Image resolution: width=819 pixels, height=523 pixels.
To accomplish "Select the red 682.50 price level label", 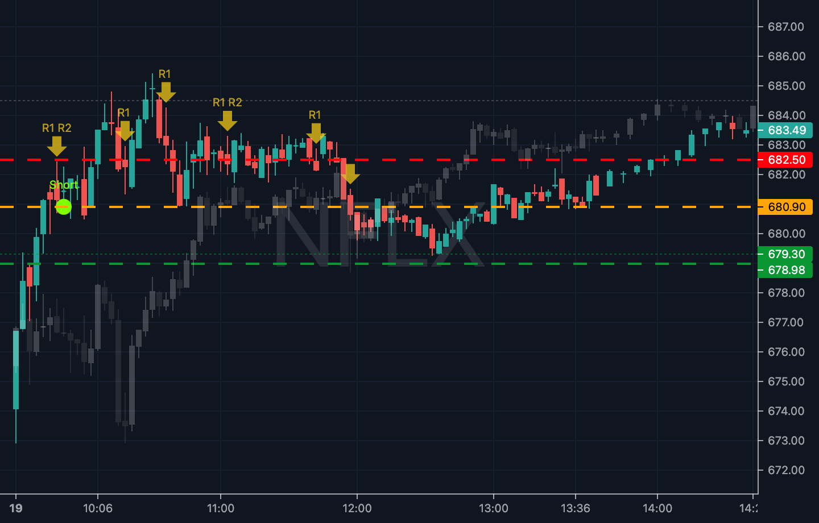I will tap(787, 160).
